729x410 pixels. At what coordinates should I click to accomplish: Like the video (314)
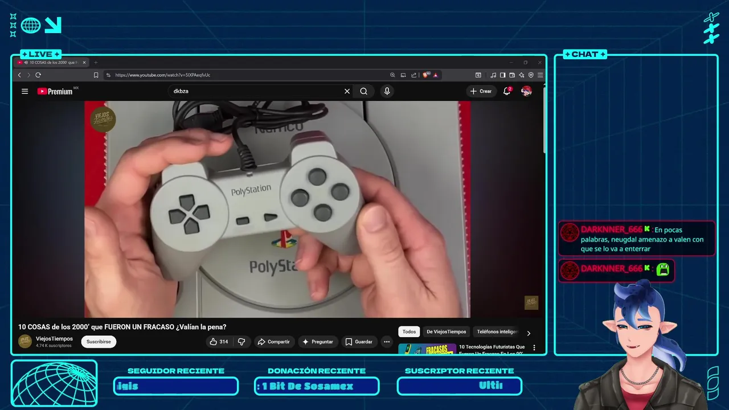(219, 342)
